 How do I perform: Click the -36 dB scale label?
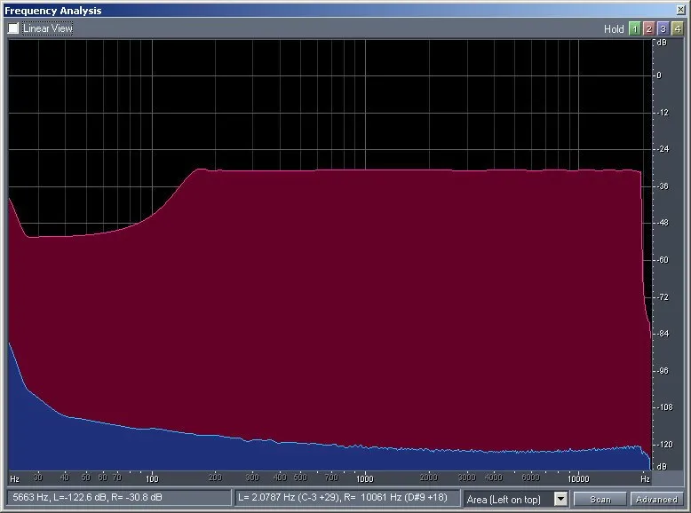click(x=663, y=186)
